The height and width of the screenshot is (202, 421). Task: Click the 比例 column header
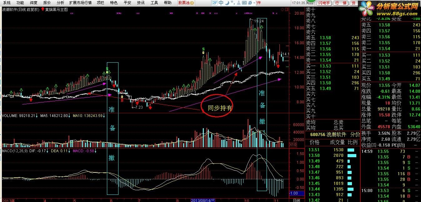point(353,142)
